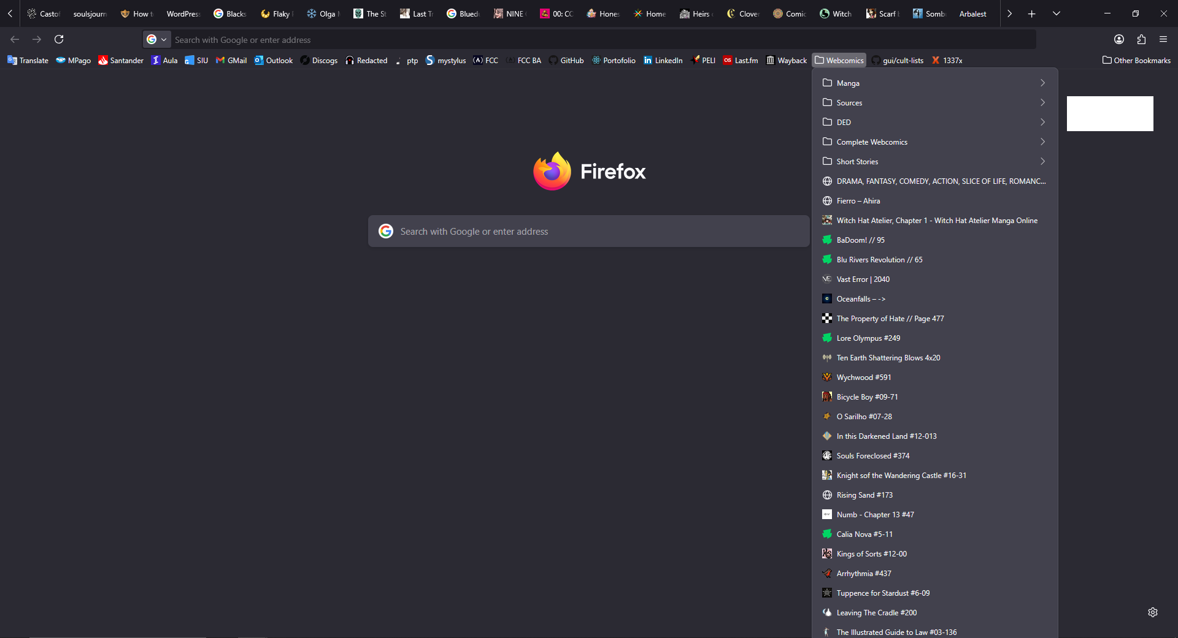The height and width of the screenshot is (638, 1178).
Task: Expand the Manga bookmark subfolder
Action: 935,83
